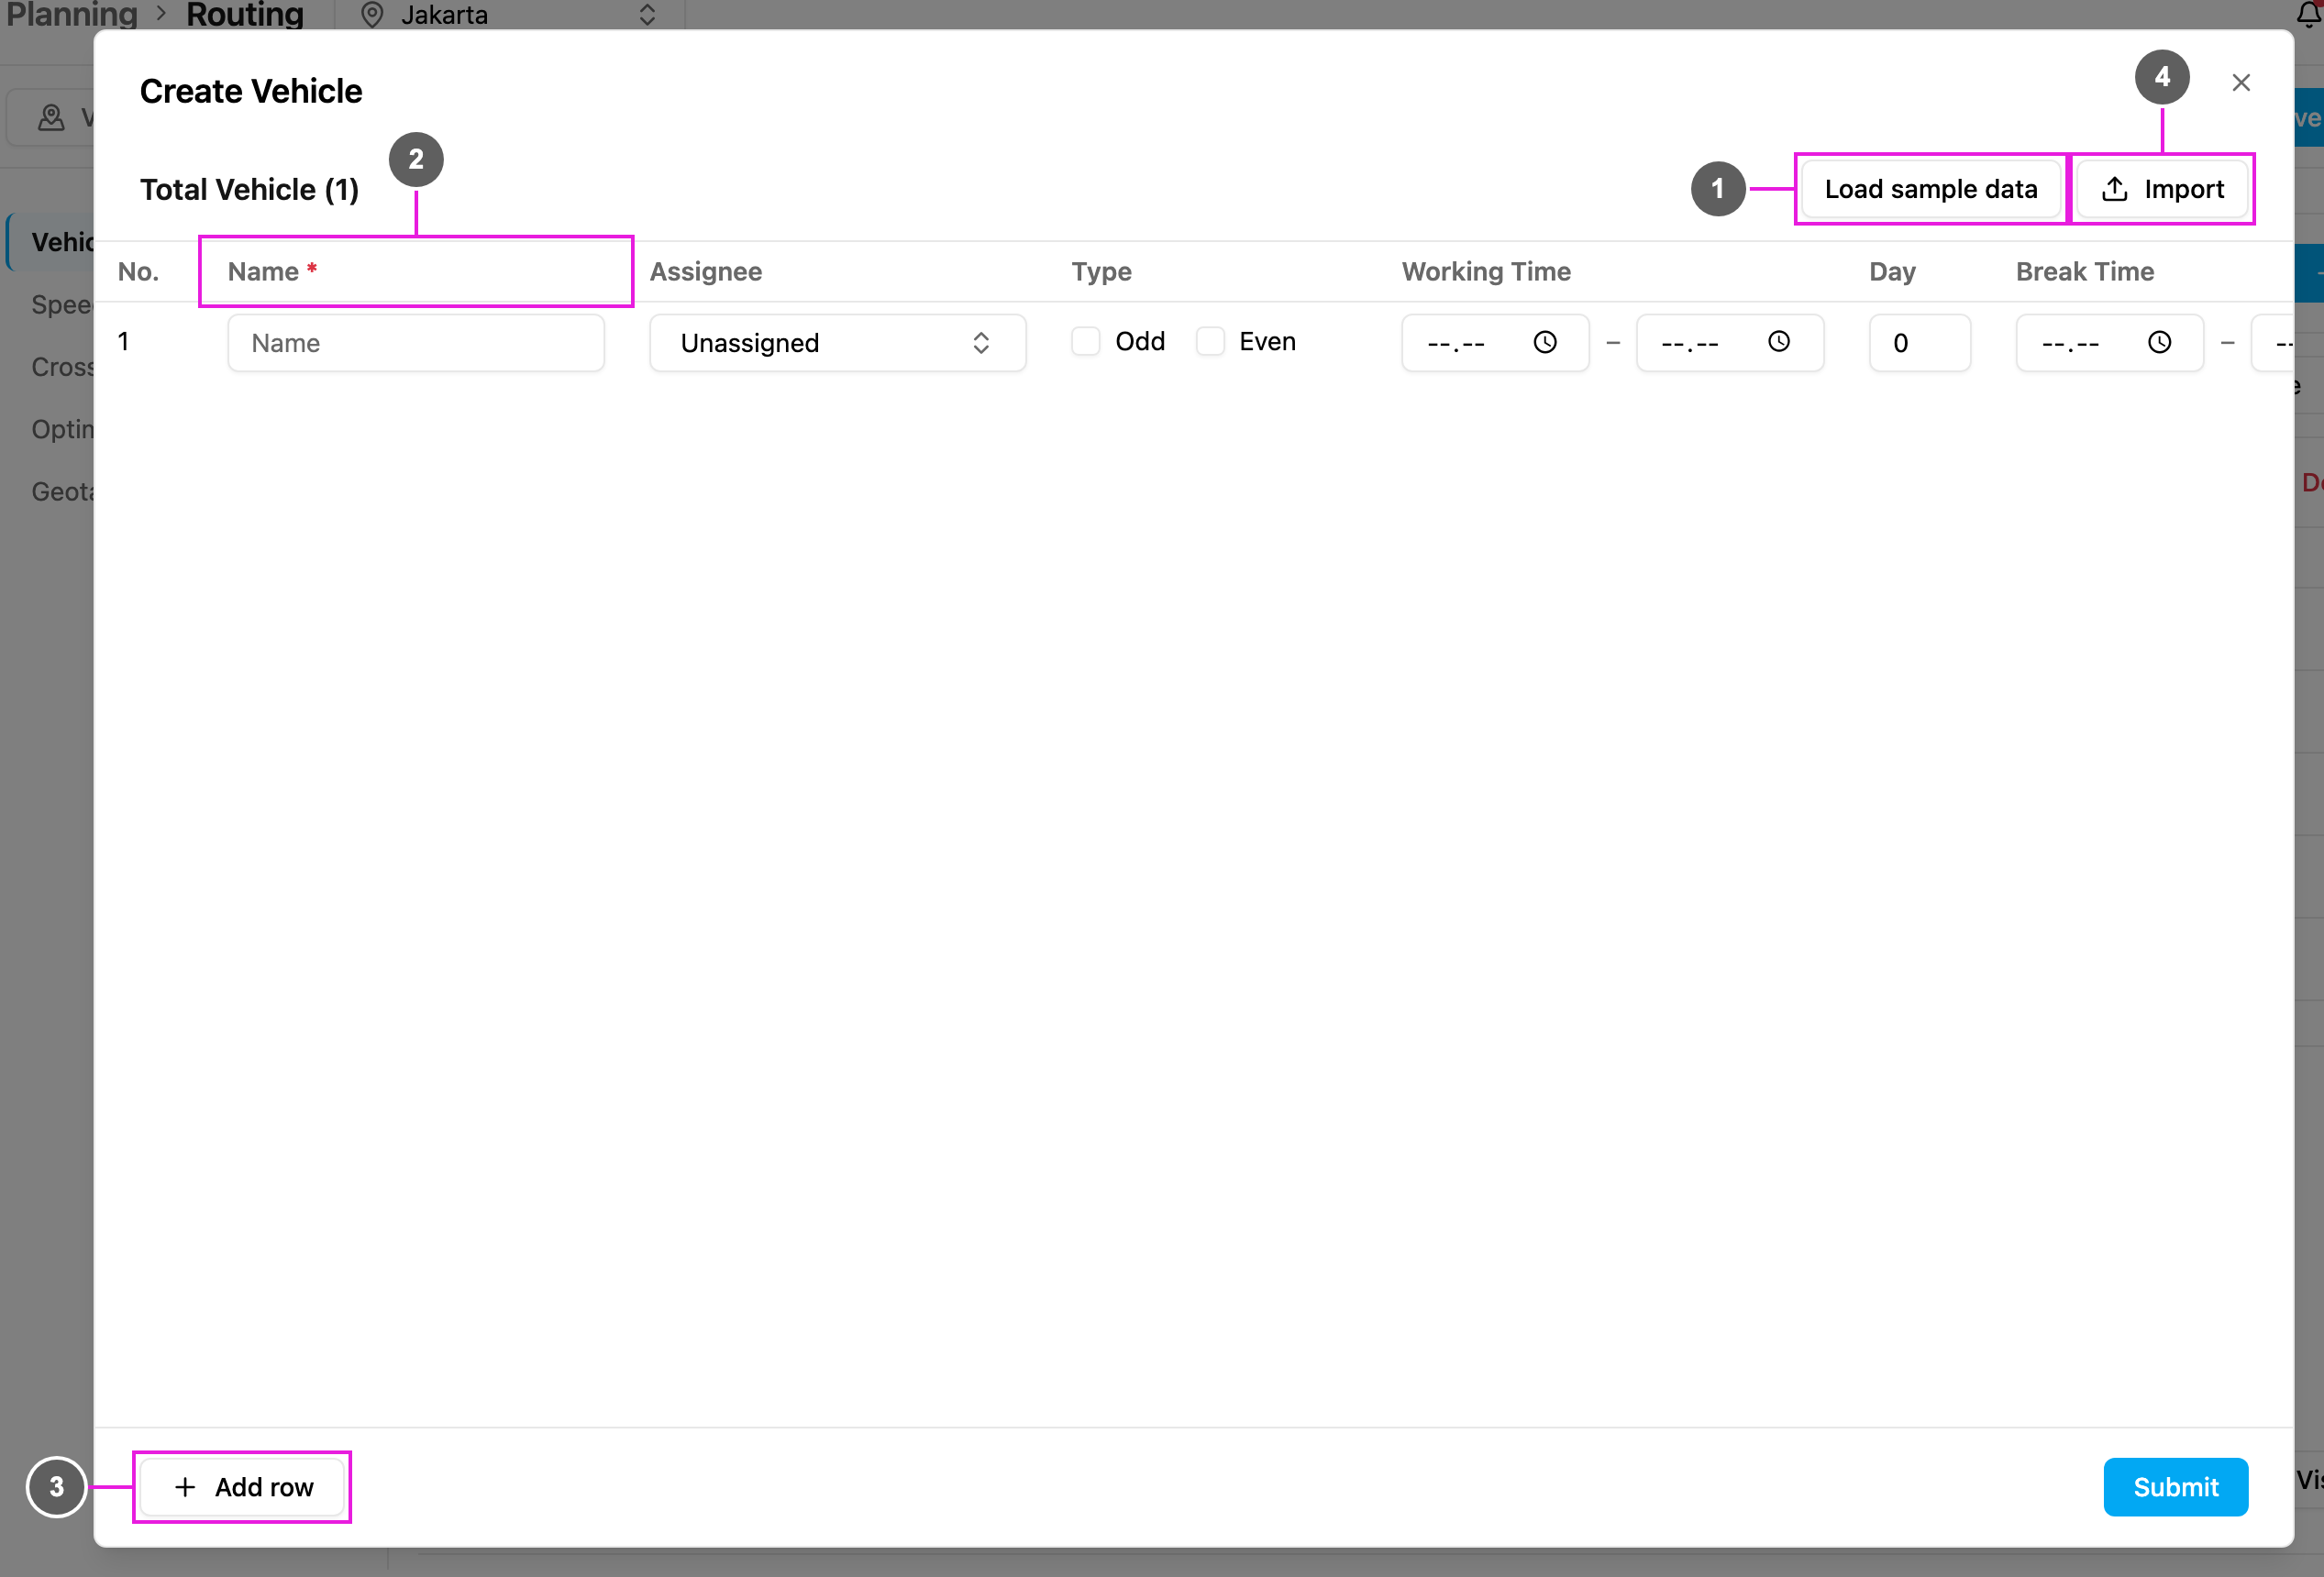The width and height of the screenshot is (2324, 1577).
Task: Go to Planning in breadcrumb
Action: pos(72,15)
